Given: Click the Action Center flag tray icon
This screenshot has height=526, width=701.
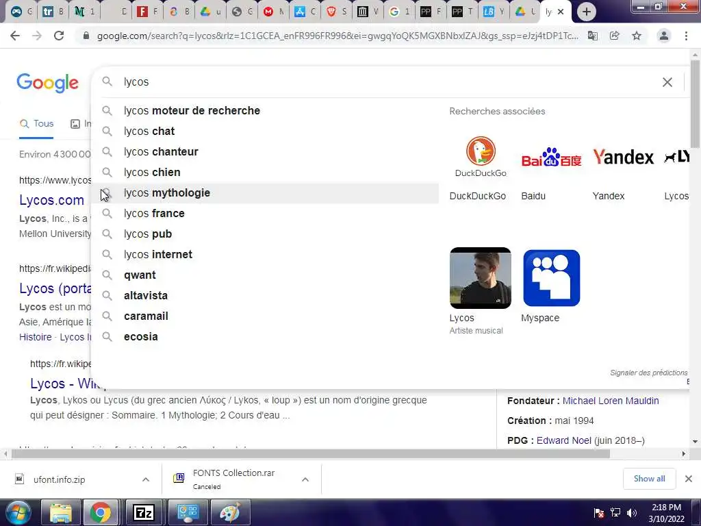Looking at the screenshot, I should click(599, 513).
